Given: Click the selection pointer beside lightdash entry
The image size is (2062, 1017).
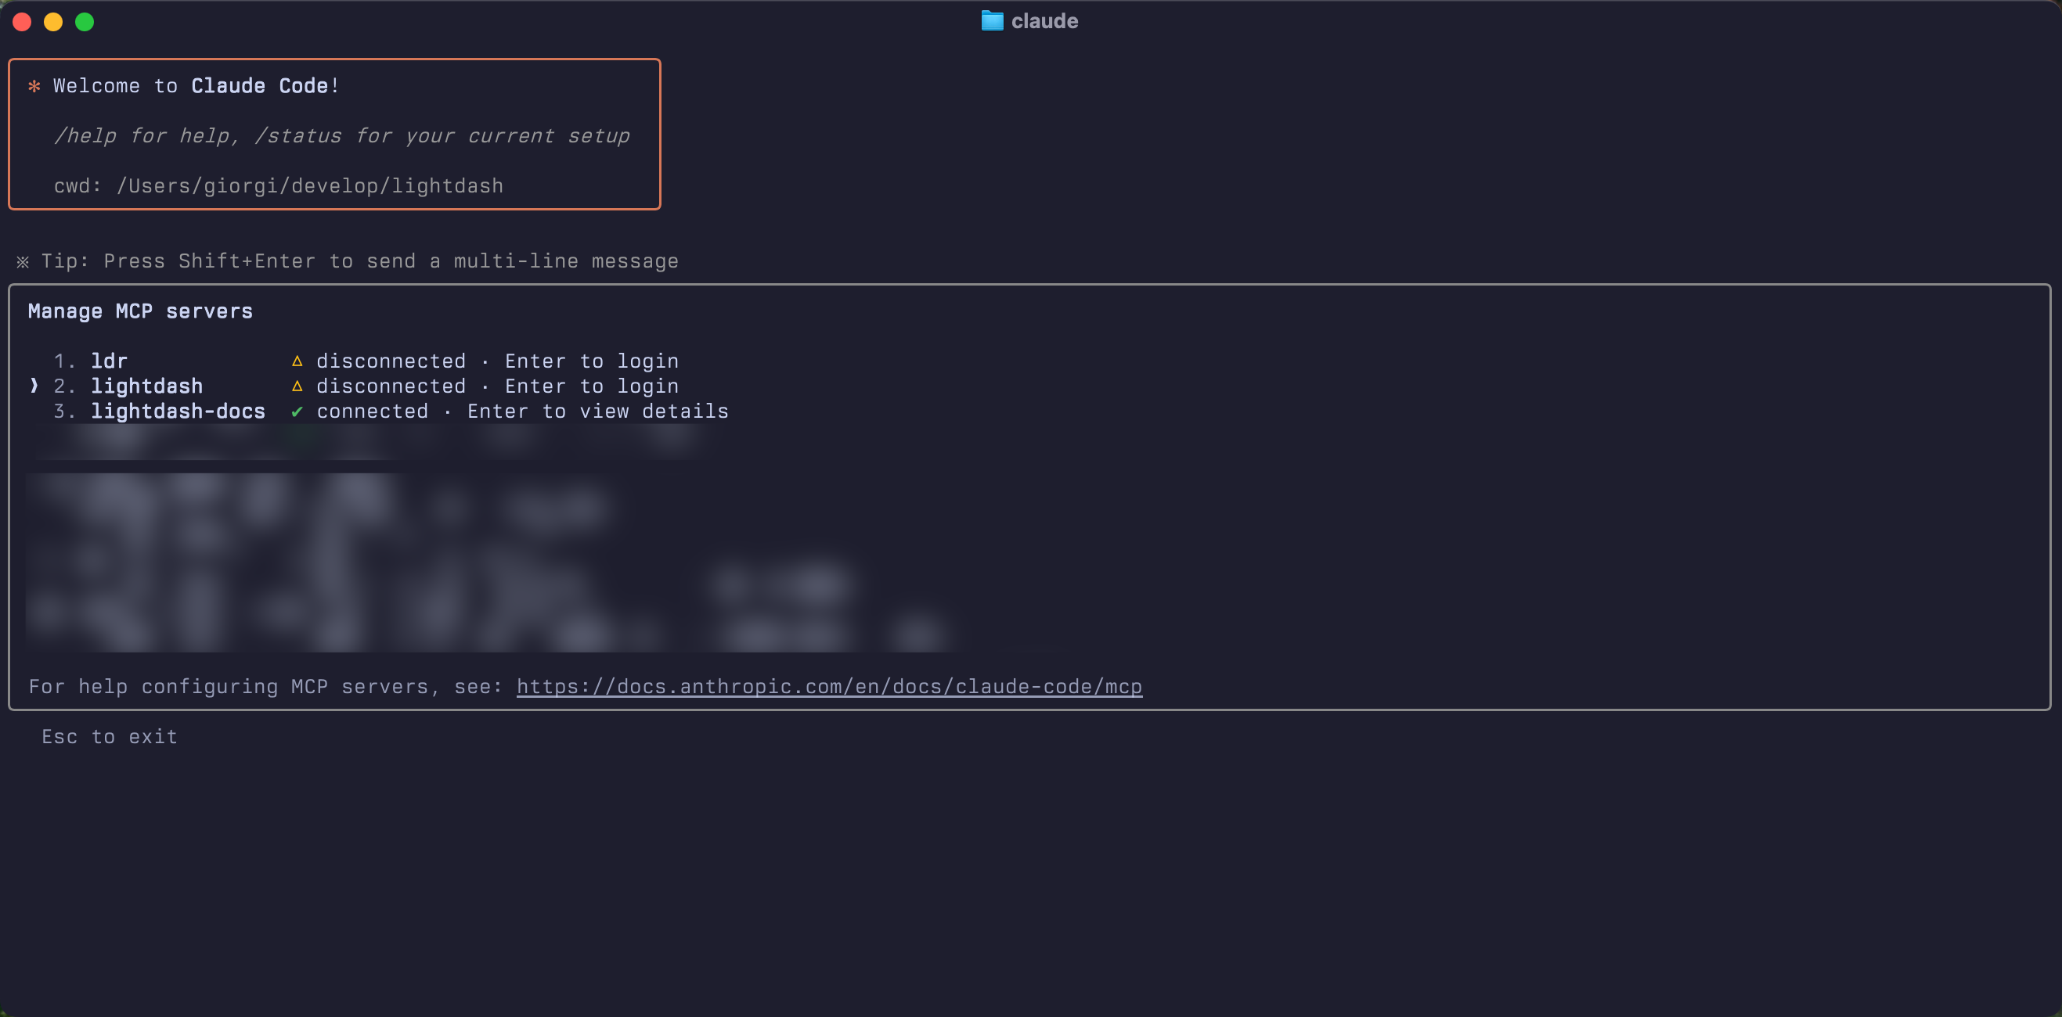Looking at the screenshot, I should tap(34, 386).
